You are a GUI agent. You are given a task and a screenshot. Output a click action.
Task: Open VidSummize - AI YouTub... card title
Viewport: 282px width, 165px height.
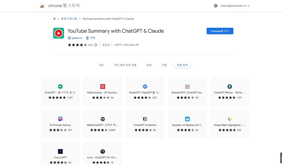(103, 93)
